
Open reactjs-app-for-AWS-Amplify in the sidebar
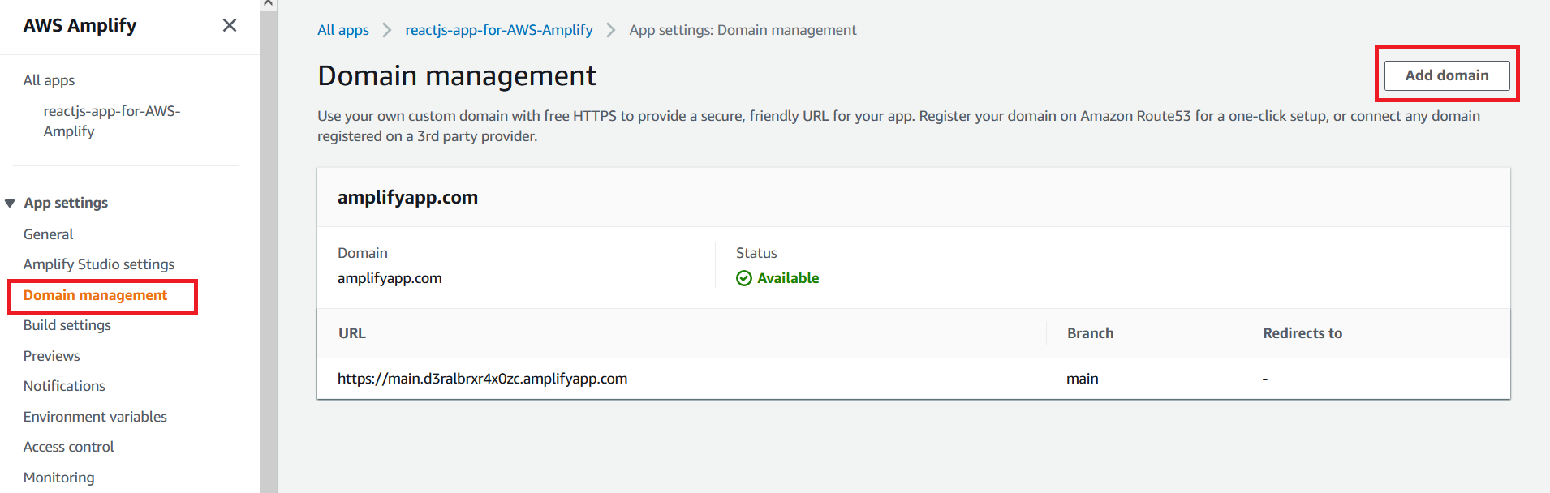(x=112, y=121)
